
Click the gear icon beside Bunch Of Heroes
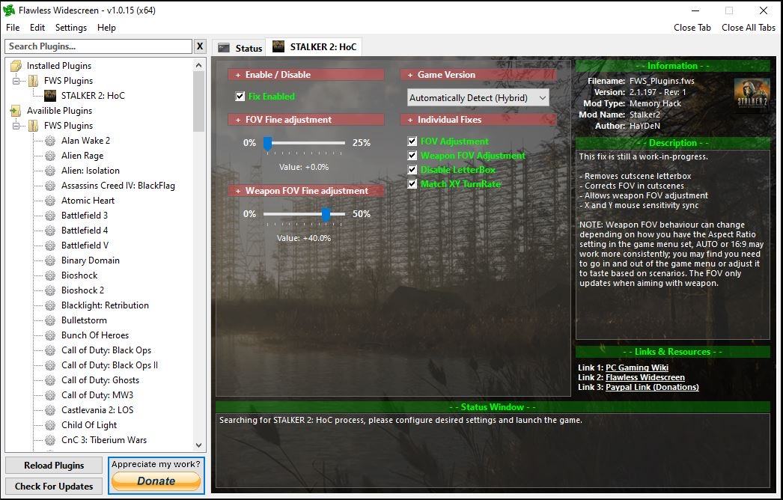[x=50, y=335]
